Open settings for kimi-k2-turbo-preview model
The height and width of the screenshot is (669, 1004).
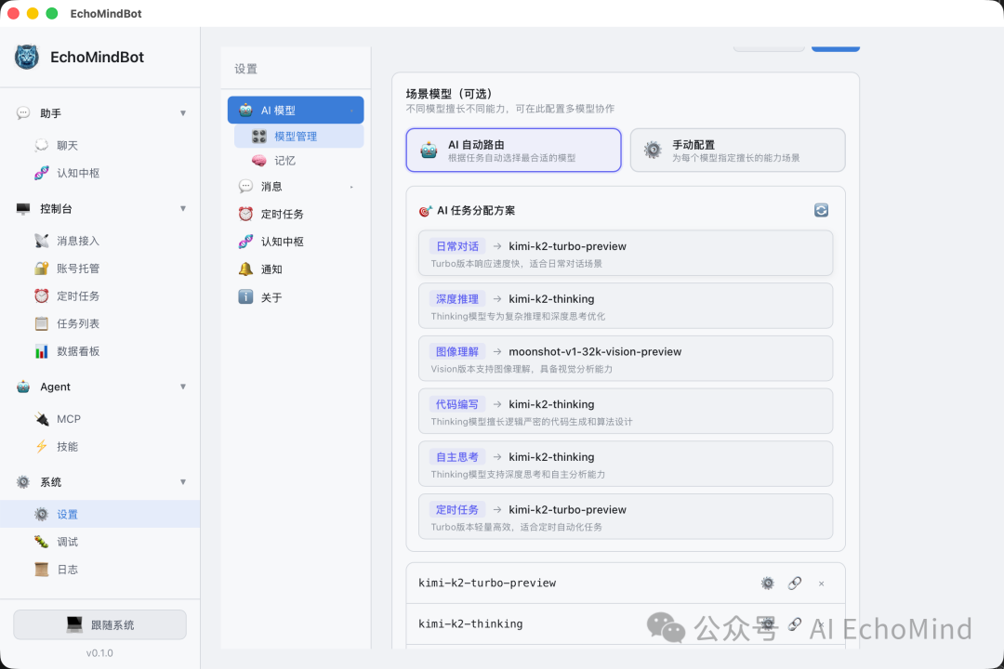767,583
